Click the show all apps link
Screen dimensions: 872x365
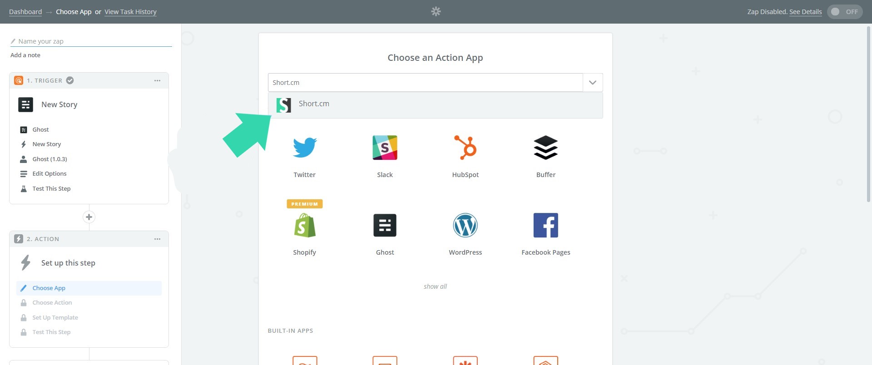tap(435, 286)
